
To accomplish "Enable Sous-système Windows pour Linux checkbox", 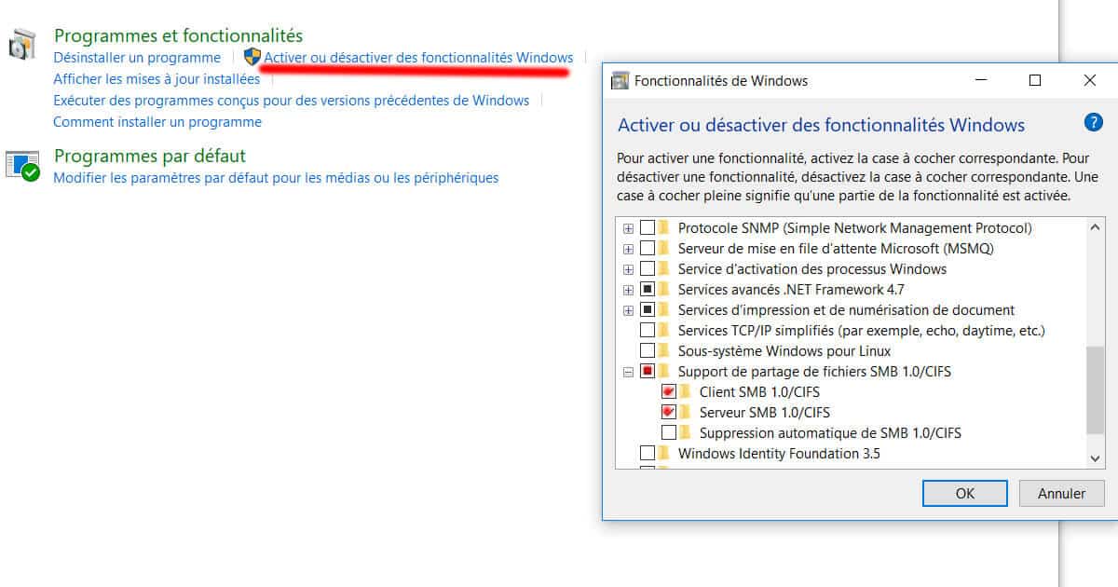I will pos(648,351).
